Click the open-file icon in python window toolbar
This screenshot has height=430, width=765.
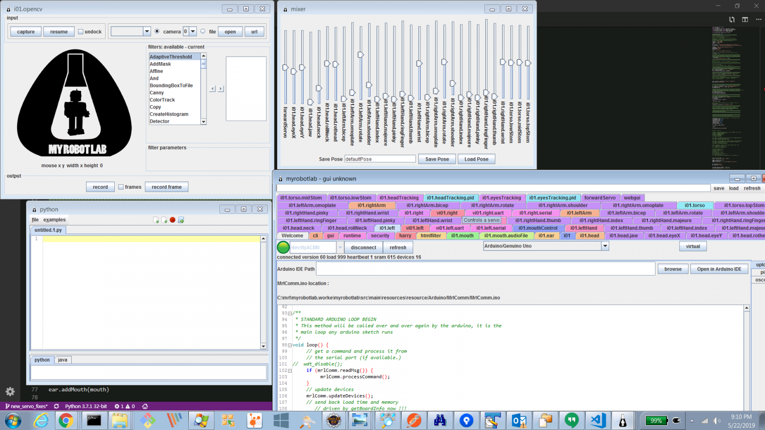pyautogui.click(x=156, y=220)
